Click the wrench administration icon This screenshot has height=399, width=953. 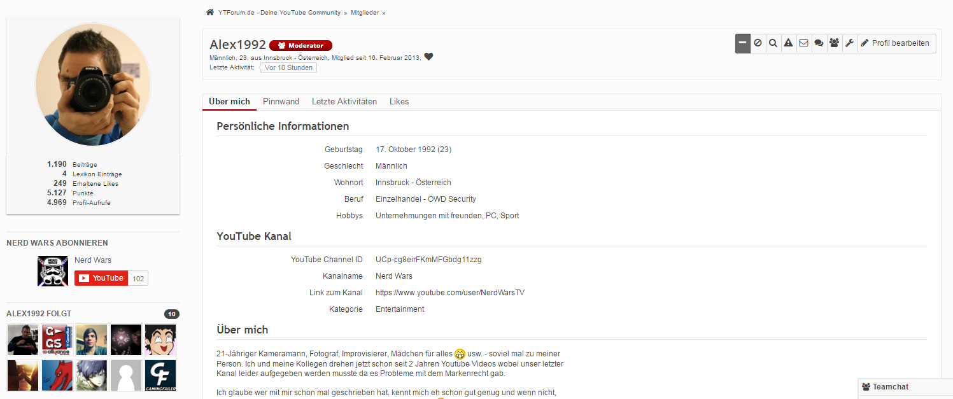849,43
